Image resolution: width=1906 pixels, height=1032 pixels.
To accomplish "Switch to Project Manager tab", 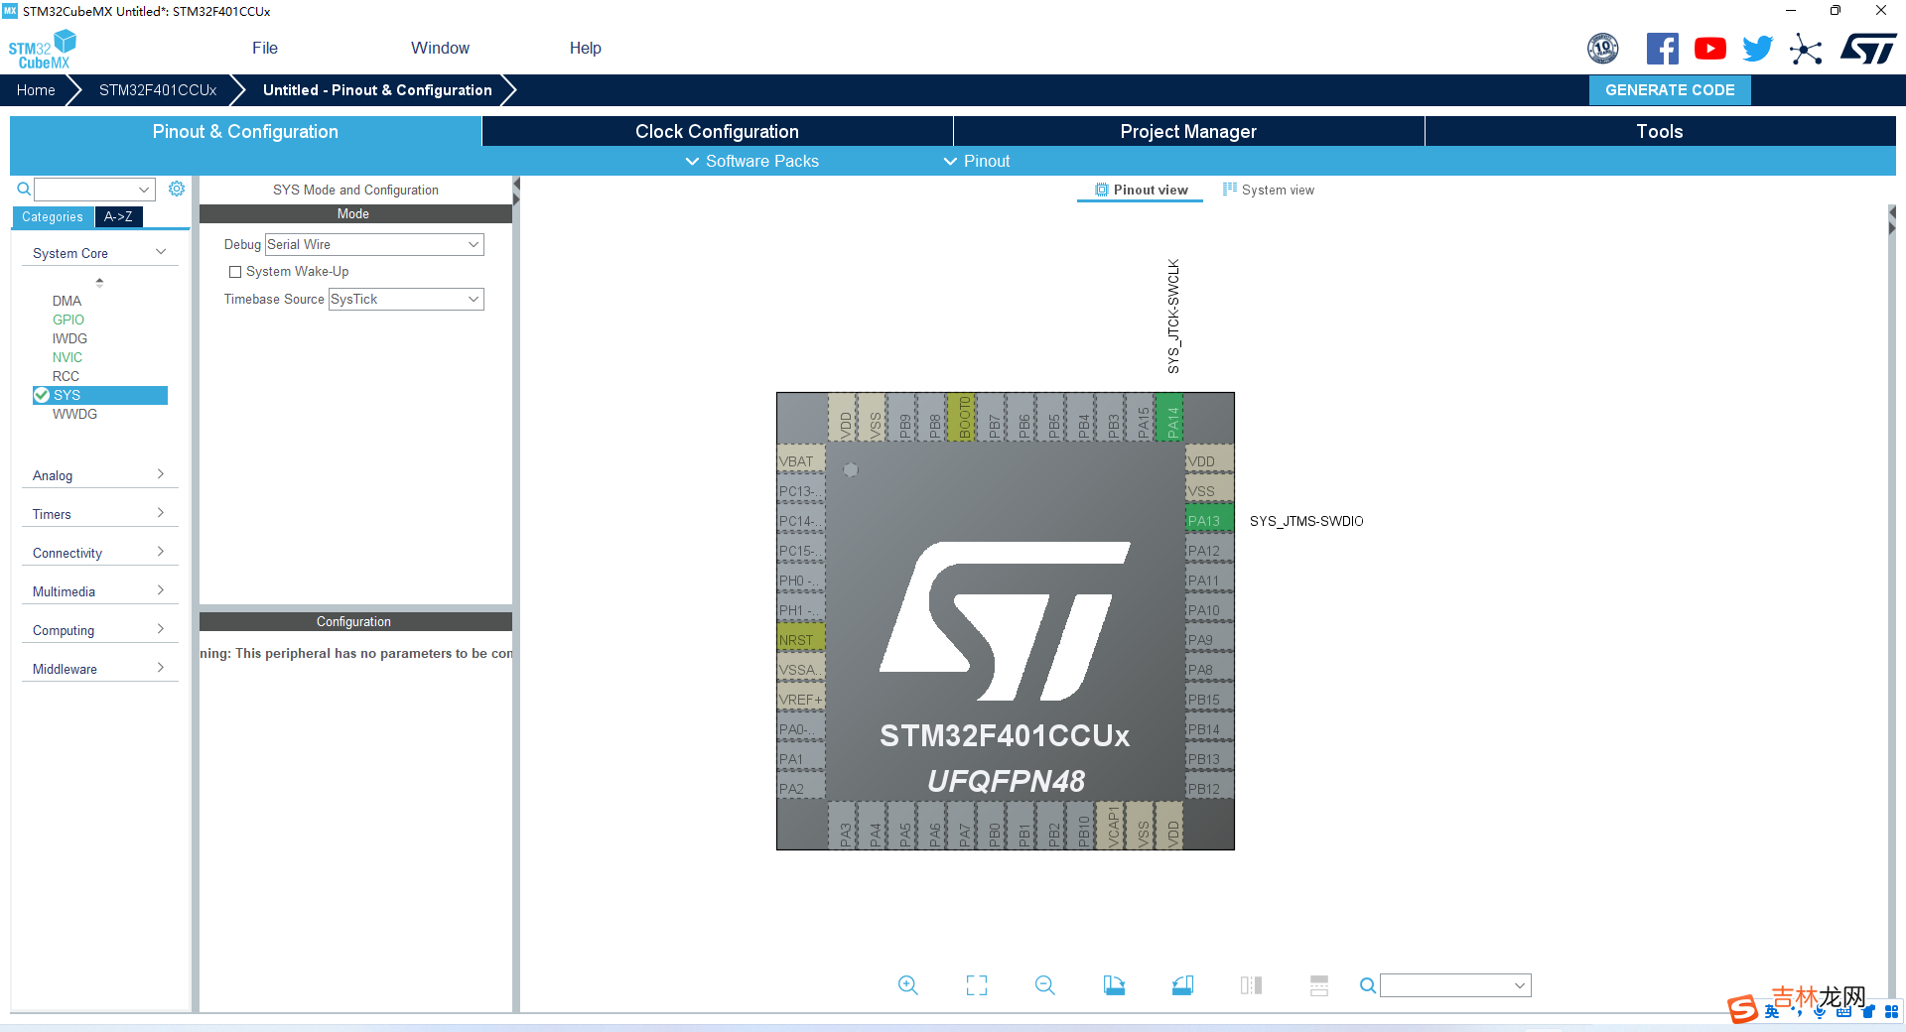I will [x=1188, y=131].
